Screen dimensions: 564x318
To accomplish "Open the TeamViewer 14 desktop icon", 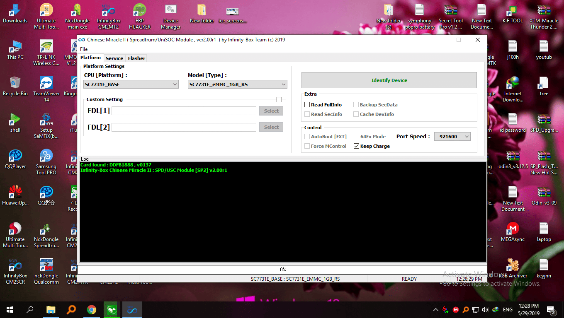I will (46, 84).
